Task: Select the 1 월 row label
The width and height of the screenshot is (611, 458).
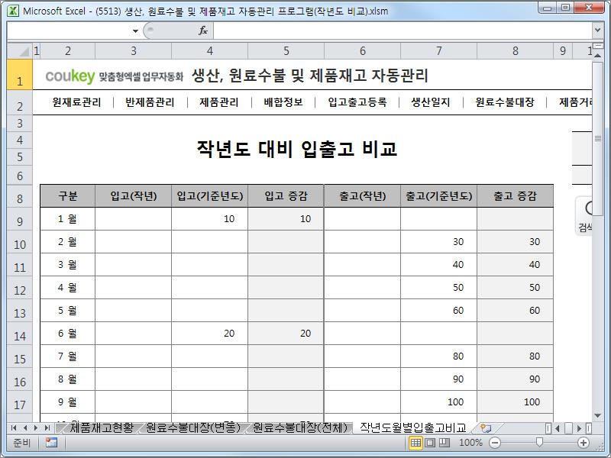Action: tap(67, 219)
